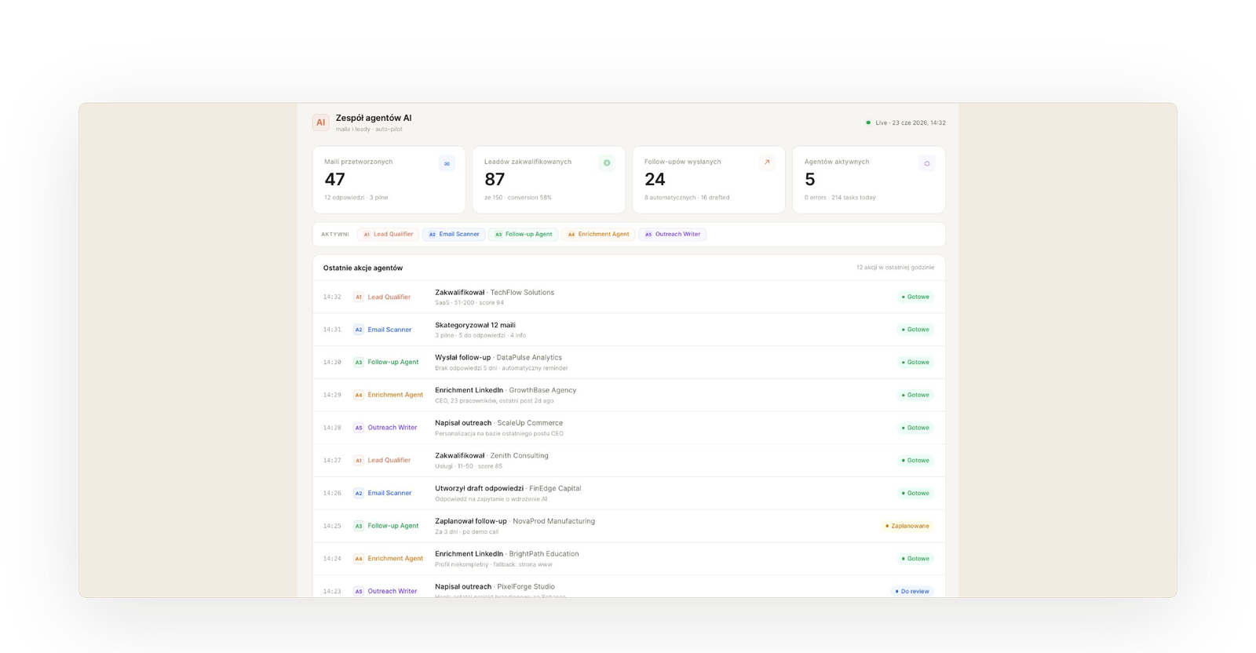Viewport: 1256px width, 653px height.
Task: Open Email Scanner link in 14:31 row
Action: pyautogui.click(x=389, y=330)
